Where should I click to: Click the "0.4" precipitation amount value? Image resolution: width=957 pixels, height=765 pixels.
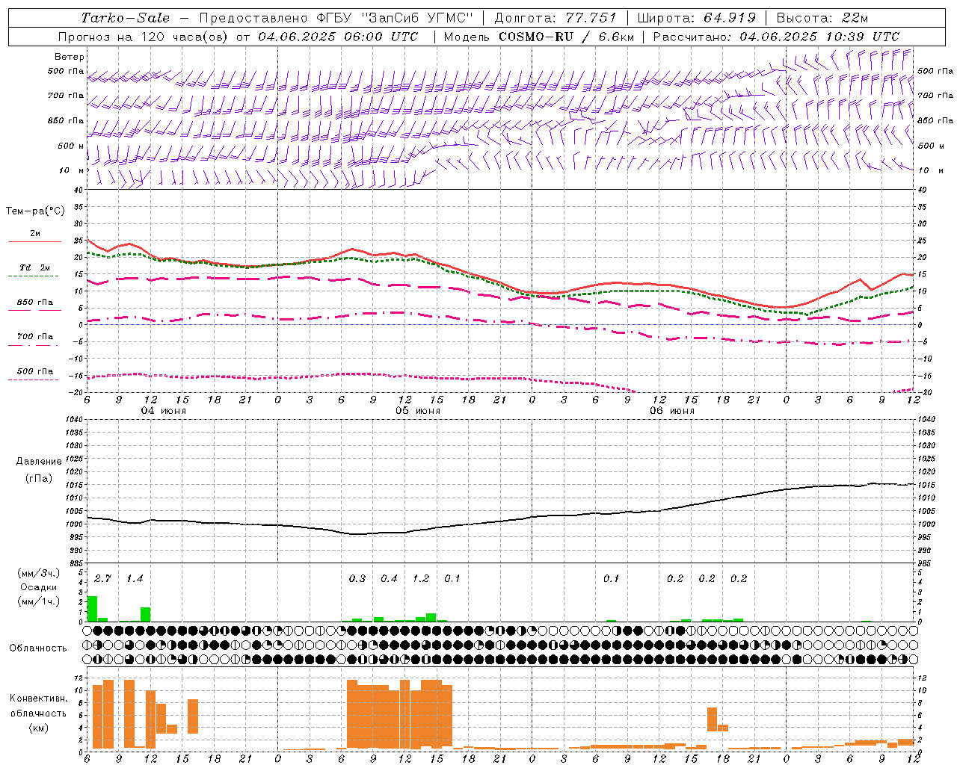pyautogui.click(x=389, y=579)
